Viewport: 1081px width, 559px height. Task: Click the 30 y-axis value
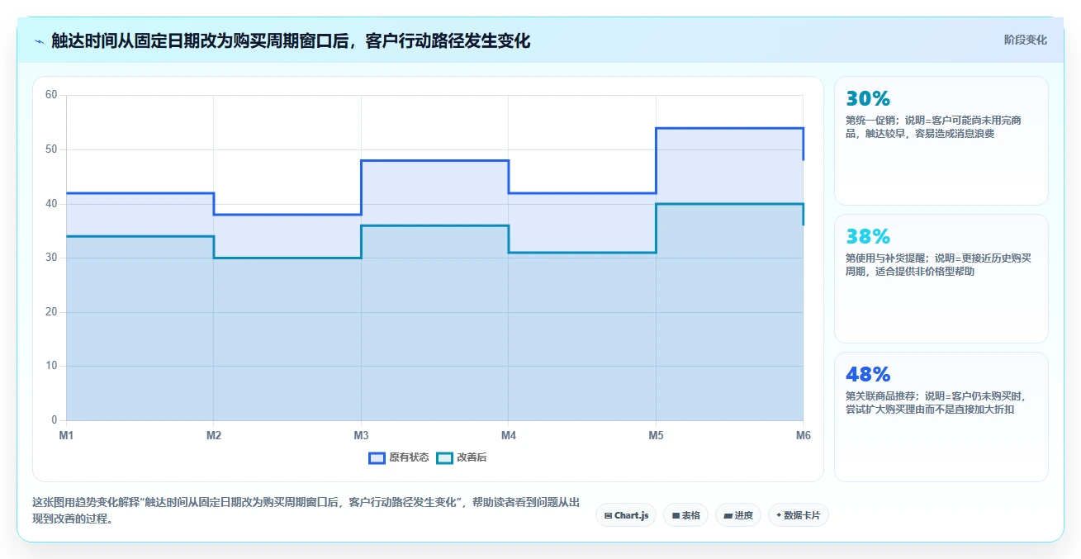(x=51, y=258)
